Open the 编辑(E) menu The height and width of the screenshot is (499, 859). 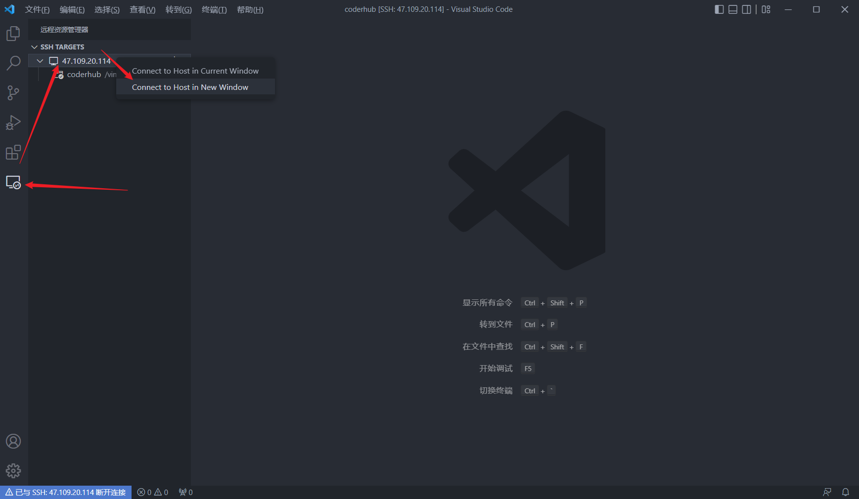click(72, 9)
